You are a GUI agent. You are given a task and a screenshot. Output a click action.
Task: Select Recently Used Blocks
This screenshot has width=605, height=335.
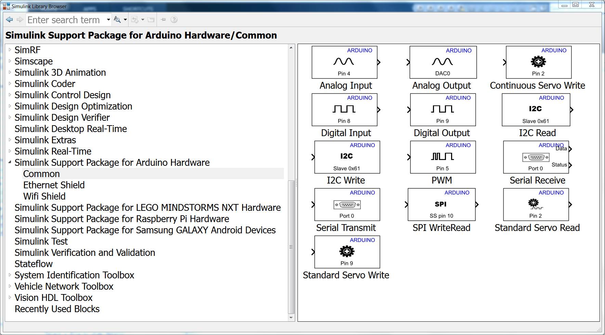coord(57,309)
